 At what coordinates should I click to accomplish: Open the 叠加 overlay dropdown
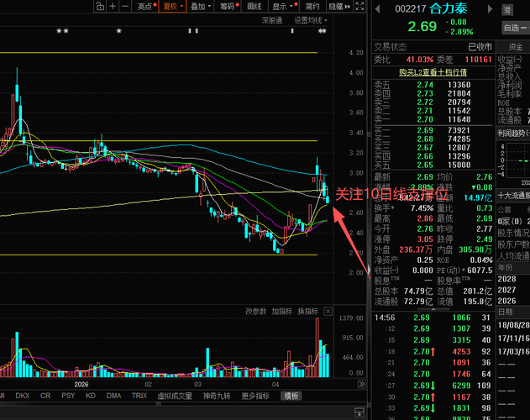pos(201,6)
